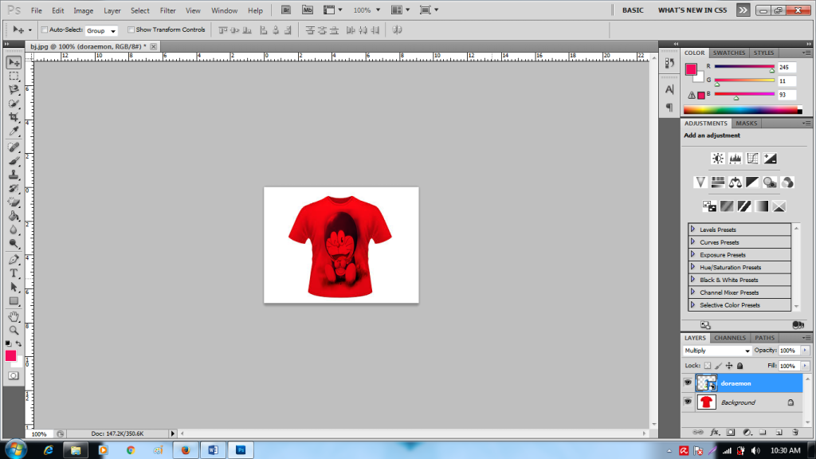Add a Color Balance adjustment

point(736,182)
